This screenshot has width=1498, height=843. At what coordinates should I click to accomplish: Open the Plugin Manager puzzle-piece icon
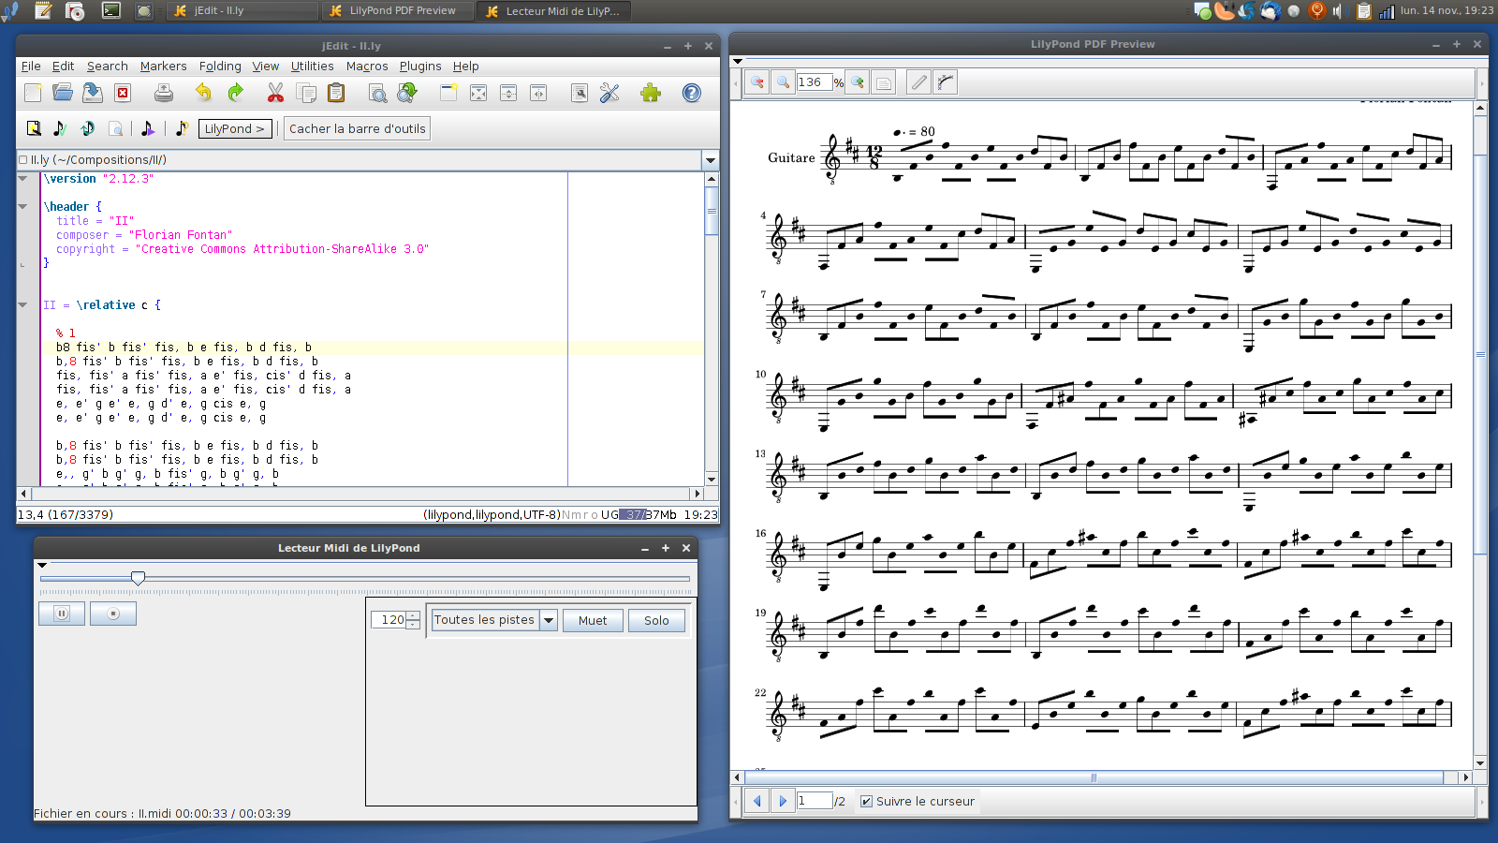pyautogui.click(x=651, y=93)
